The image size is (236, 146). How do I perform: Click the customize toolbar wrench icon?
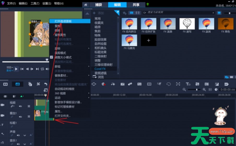pyautogui.click(x=38, y=84)
